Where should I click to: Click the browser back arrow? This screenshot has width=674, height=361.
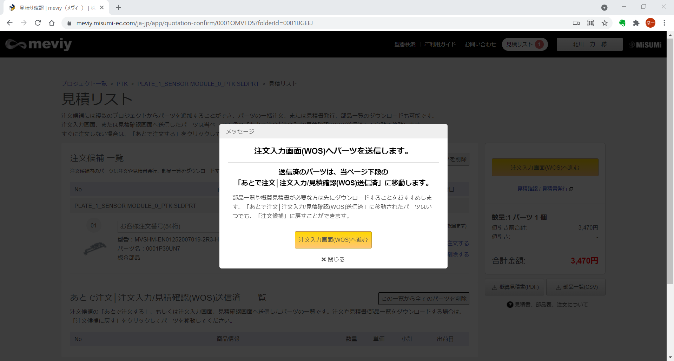(x=9, y=23)
